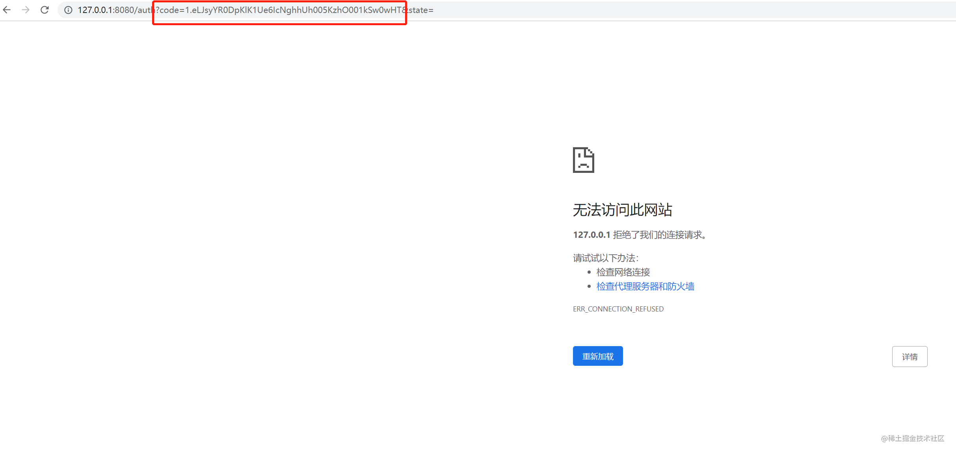This screenshot has height=454, width=956.
Task: Open the 详情 details button
Action: pyautogui.click(x=909, y=356)
